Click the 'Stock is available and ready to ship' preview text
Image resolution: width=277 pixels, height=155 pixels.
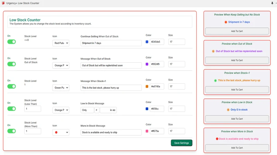pos(239,139)
